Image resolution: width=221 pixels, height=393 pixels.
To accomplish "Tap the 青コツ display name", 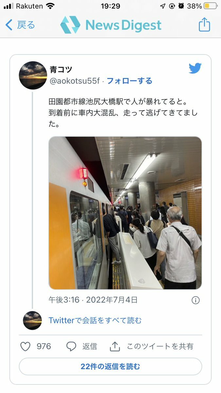I will (61, 69).
